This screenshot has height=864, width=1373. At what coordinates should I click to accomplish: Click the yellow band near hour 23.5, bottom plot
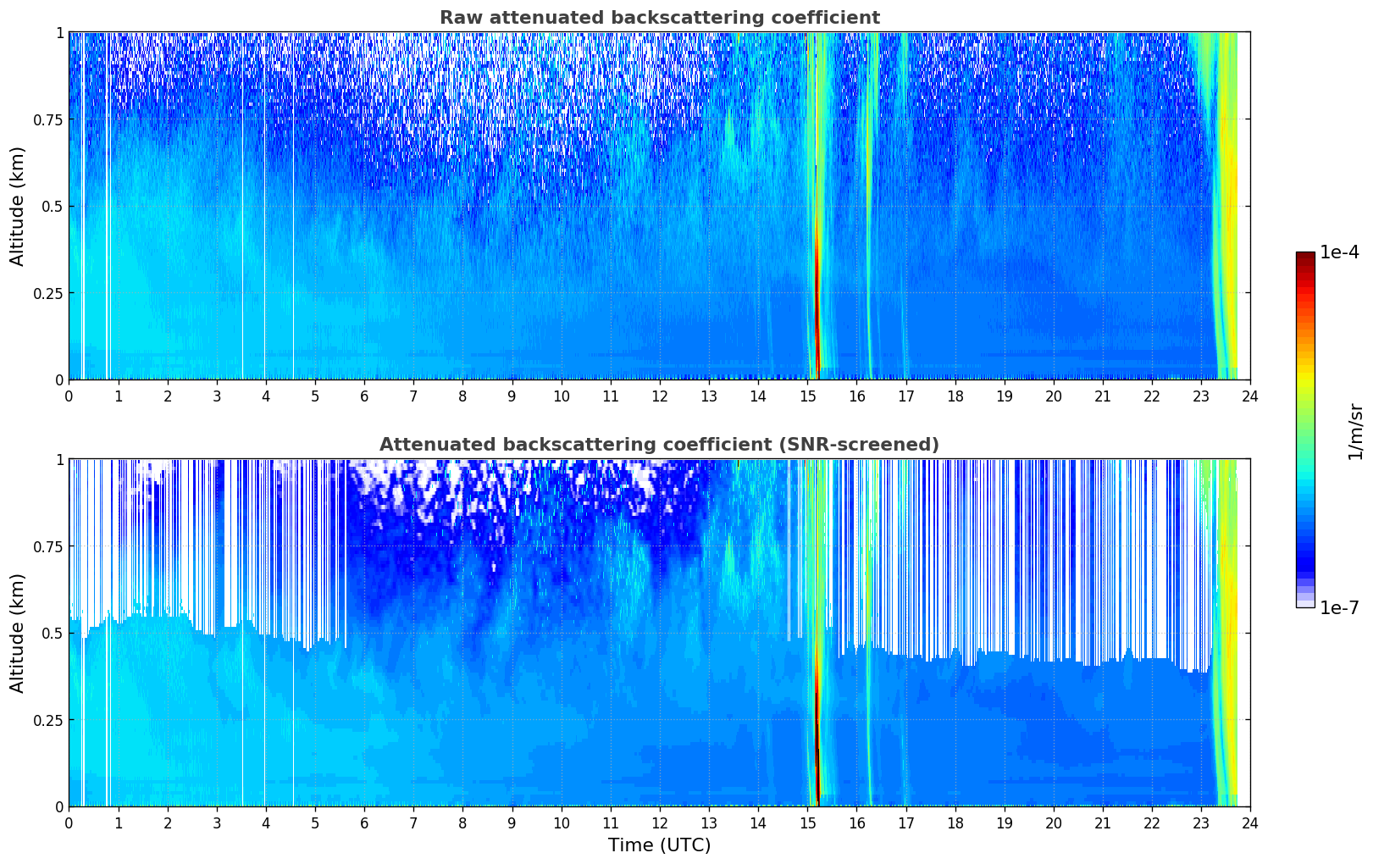1230,644
